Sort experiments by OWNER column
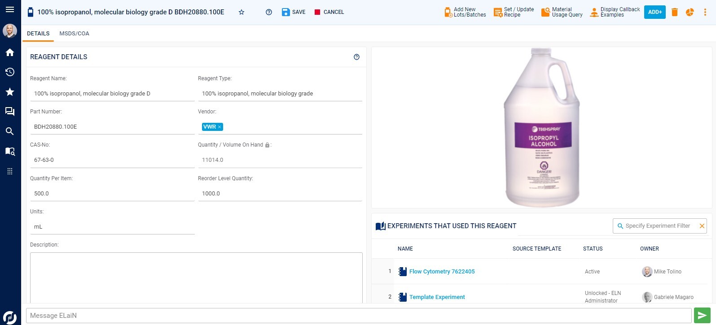 tap(650, 249)
